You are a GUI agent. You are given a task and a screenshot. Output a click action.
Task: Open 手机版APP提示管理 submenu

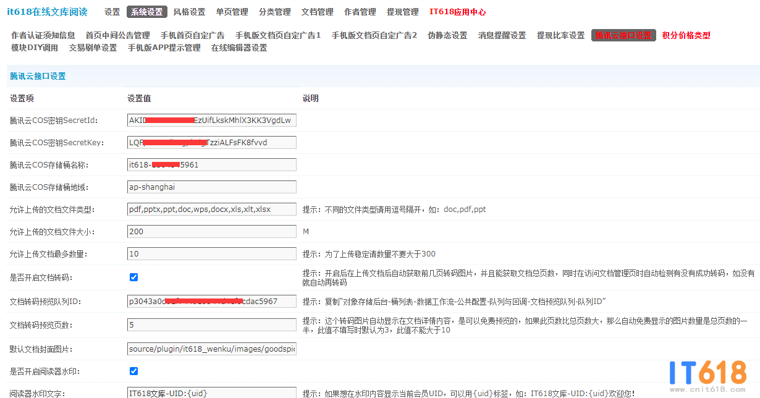[x=164, y=48]
